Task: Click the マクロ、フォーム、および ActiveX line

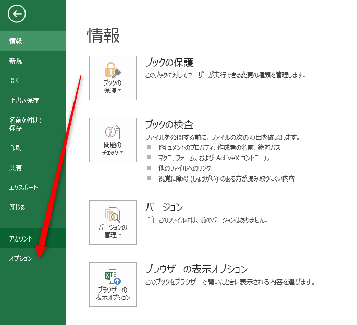Action: pyautogui.click(x=214, y=158)
